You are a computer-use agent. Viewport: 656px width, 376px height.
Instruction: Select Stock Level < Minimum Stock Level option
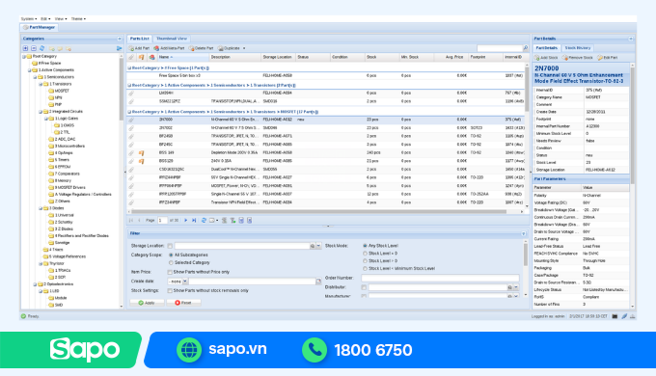pos(365,268)
